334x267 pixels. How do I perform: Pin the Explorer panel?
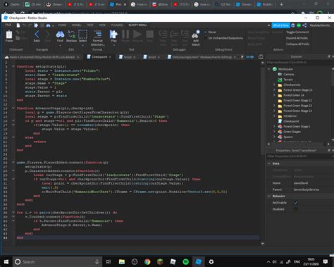[329, 56]
